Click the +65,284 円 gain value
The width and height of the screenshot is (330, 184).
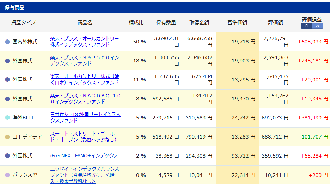pos(314,156)
